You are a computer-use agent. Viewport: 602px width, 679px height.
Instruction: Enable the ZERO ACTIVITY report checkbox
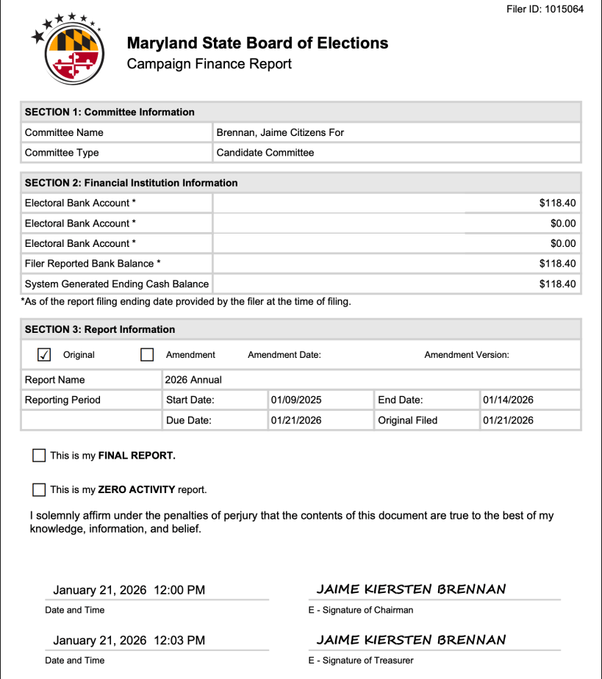click(x=39, y=489)
